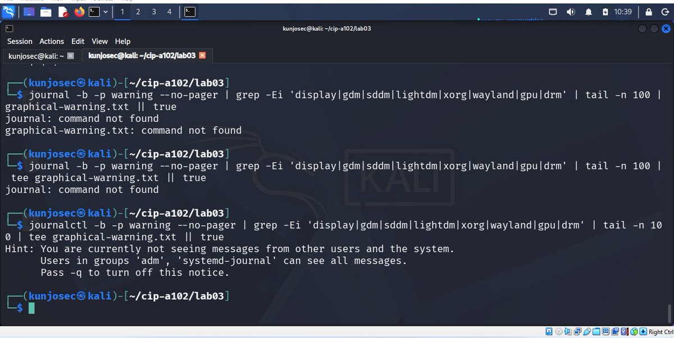The image size is (674, 338).
Task: Open the notifications bell icon
Action: coord(589,12)
